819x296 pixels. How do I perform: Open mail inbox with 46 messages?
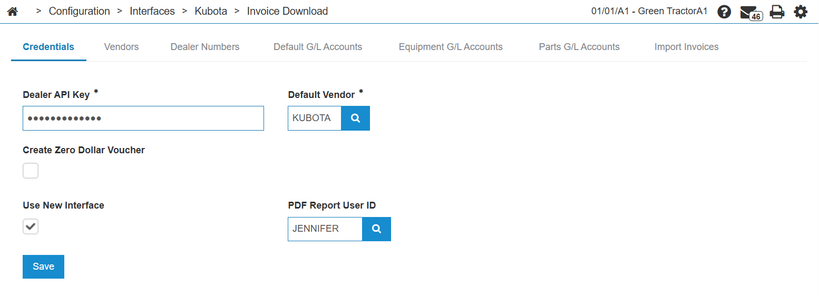point(750,12)
